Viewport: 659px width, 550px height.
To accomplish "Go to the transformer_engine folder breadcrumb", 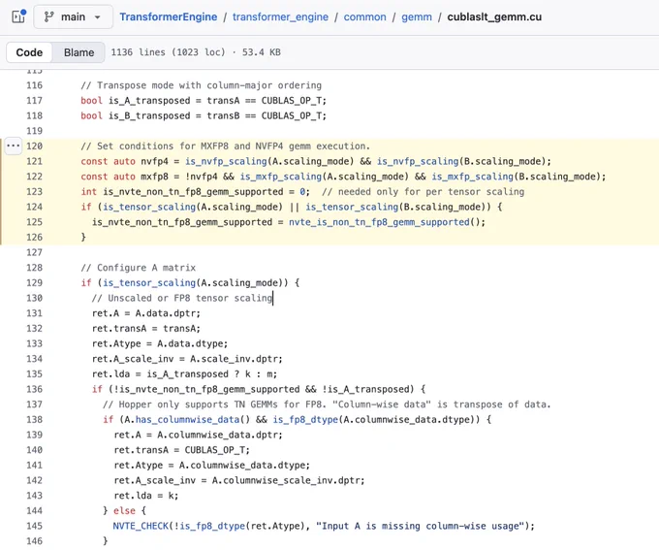I will 280,16.
